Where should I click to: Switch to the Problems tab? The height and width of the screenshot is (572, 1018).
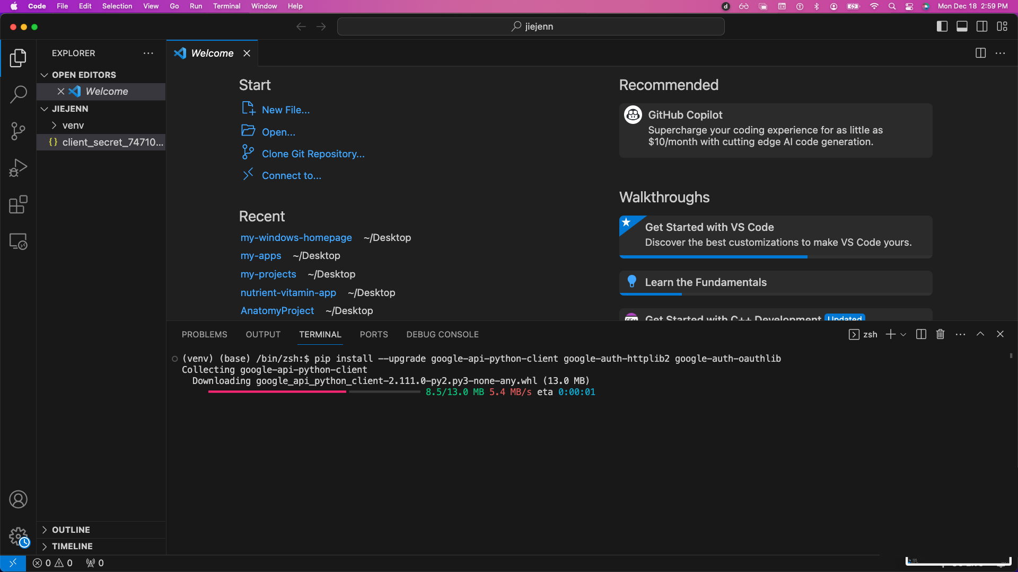coord(204,334)
